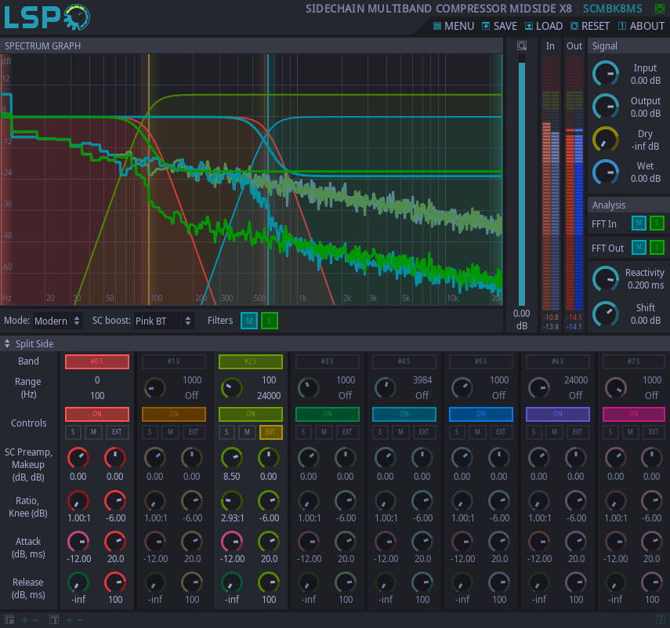This screenshot has width=670, height=628.
Task: Click LOAD in top bar
Action: (x=544, y=26)
